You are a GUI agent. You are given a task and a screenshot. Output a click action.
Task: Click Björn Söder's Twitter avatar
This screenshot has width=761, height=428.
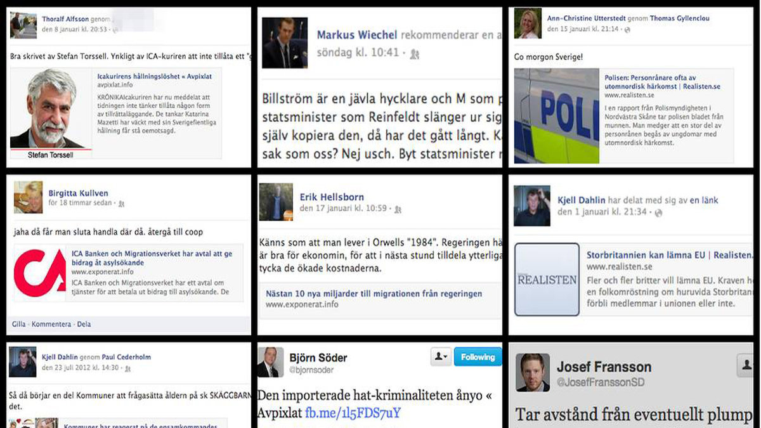[270, 362]
